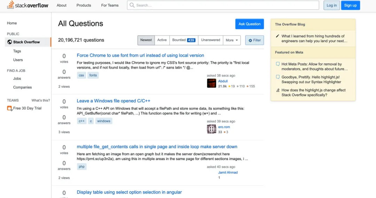Open Free 30 Day Trial link
This screenshot has height=198, width=376.
point(27,108)
